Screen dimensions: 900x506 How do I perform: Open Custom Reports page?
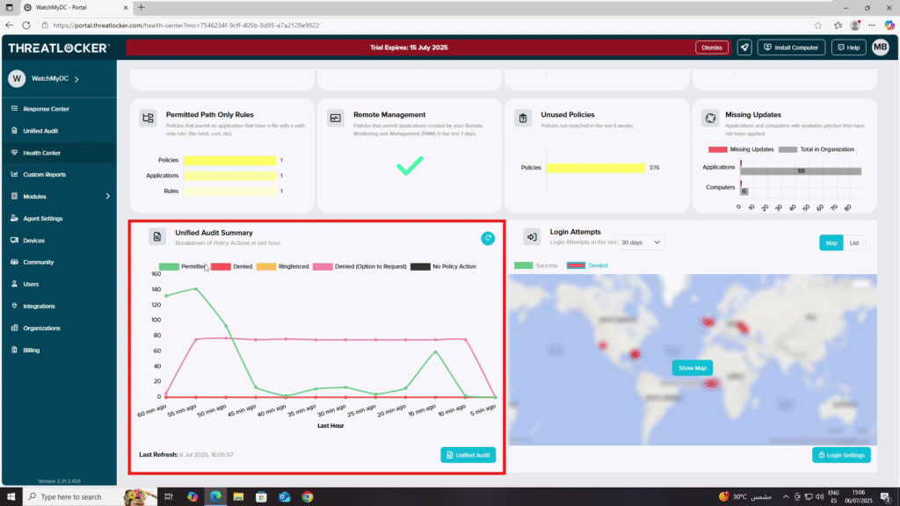click(44, 175)
